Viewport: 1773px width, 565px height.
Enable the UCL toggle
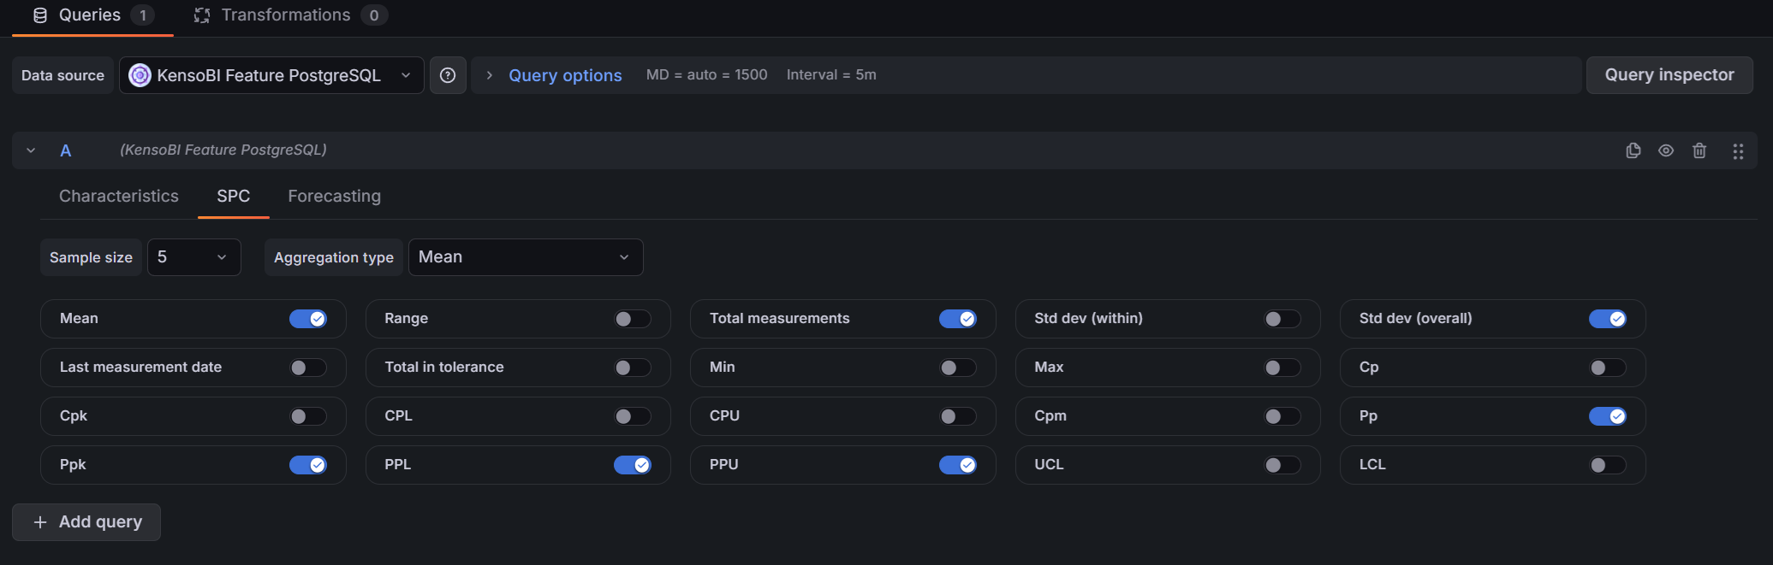[1282, 465]
